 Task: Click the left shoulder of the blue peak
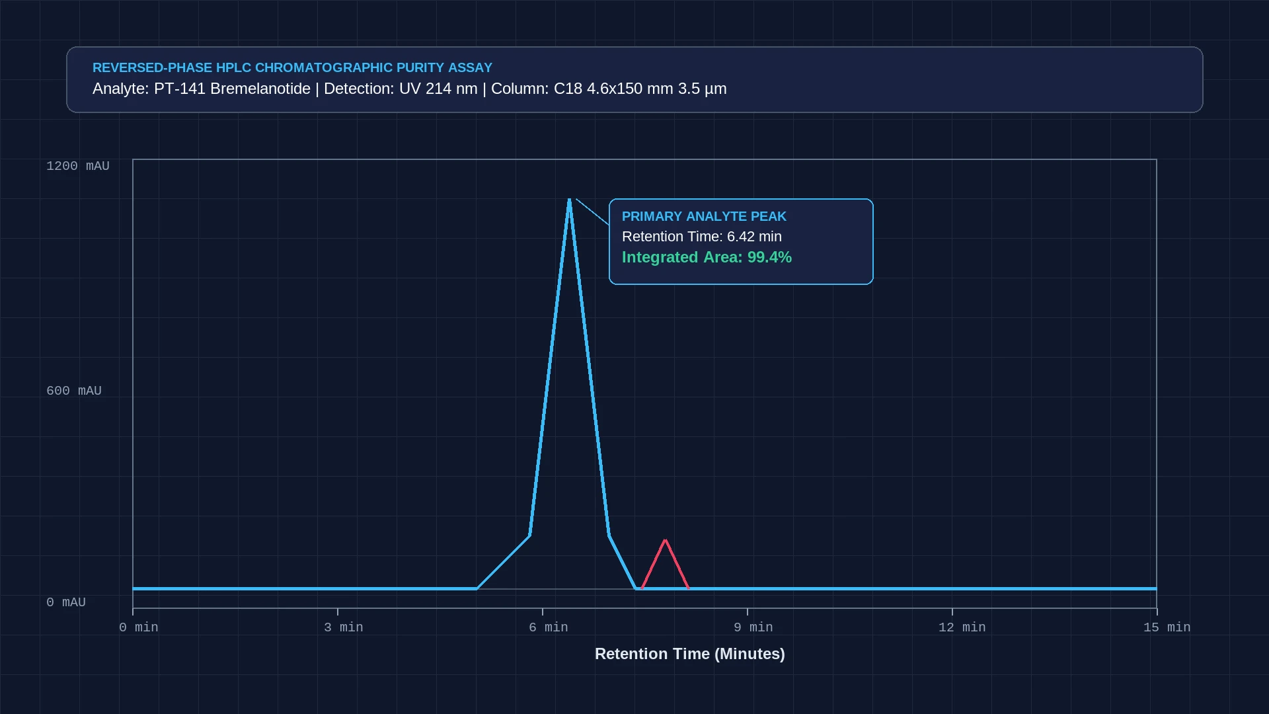click(504, 562)
